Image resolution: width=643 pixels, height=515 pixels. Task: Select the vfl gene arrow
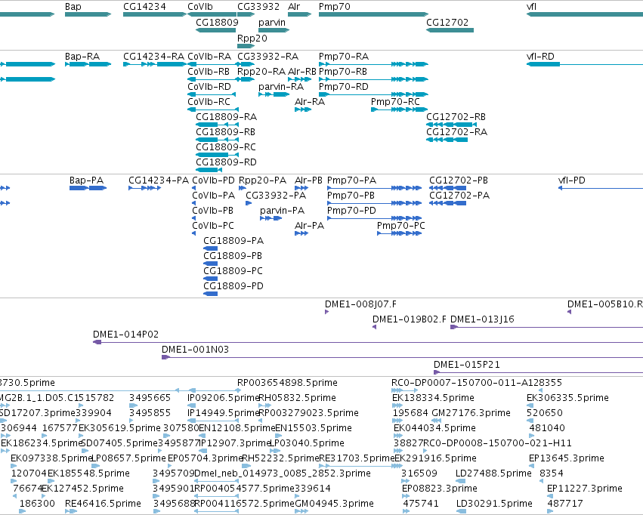point(585,14)
